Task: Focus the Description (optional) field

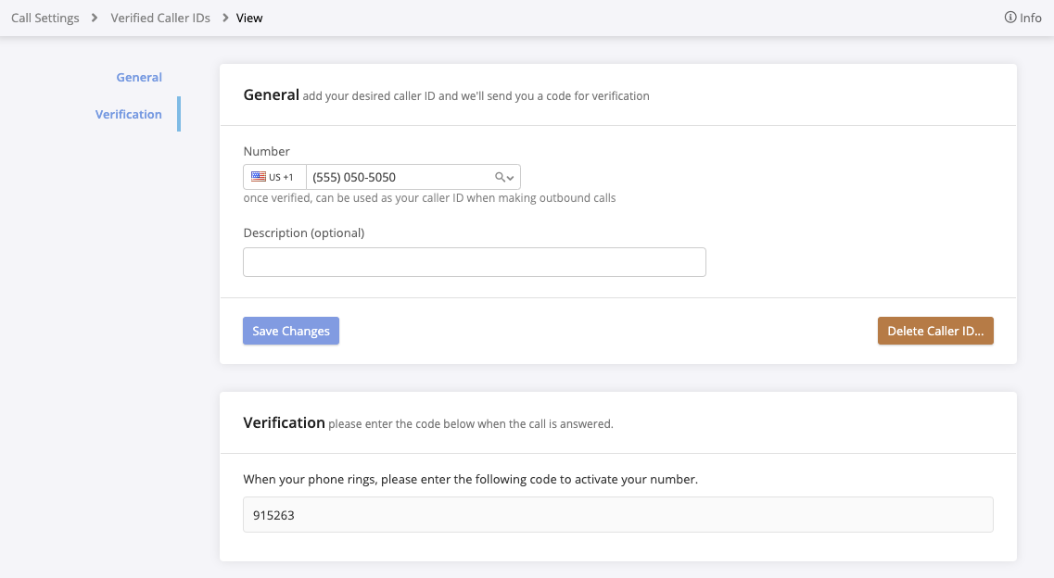Action: tap(474, 262)
